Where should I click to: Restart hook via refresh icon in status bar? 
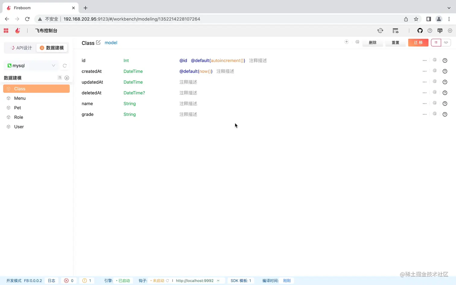(x=167, y=280)
